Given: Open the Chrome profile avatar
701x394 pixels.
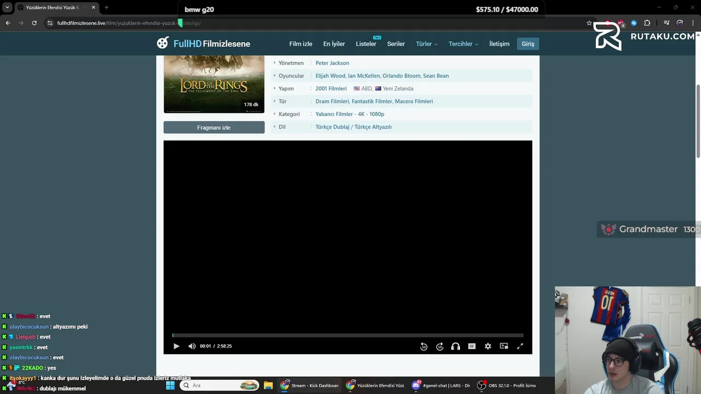Looking at the screenshot, I should coord(680,23).
